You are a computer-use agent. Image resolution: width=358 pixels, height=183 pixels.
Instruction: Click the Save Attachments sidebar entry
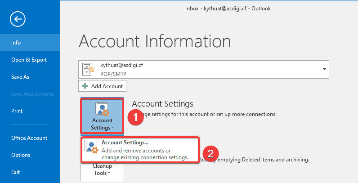tap(32, 94)
